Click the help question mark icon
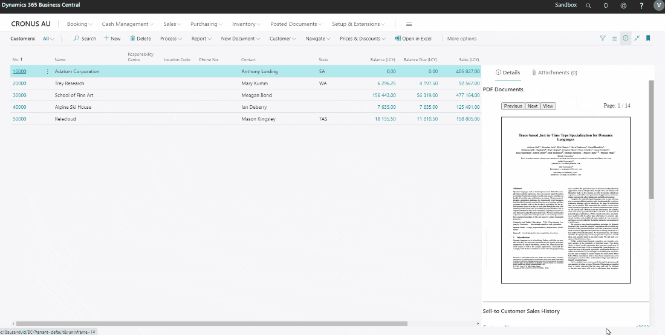The height and width of the screenshot is (335, 665). [x=641, y=5]
